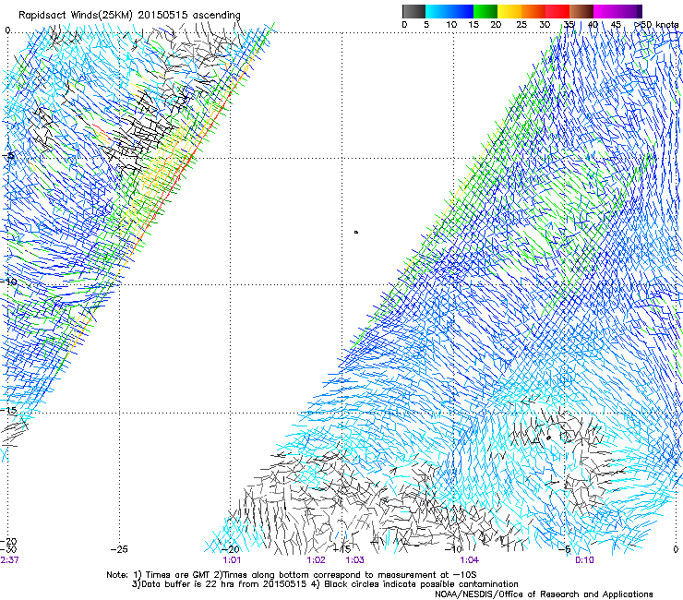Select the purple time label '1:02'

click(317, 559)
